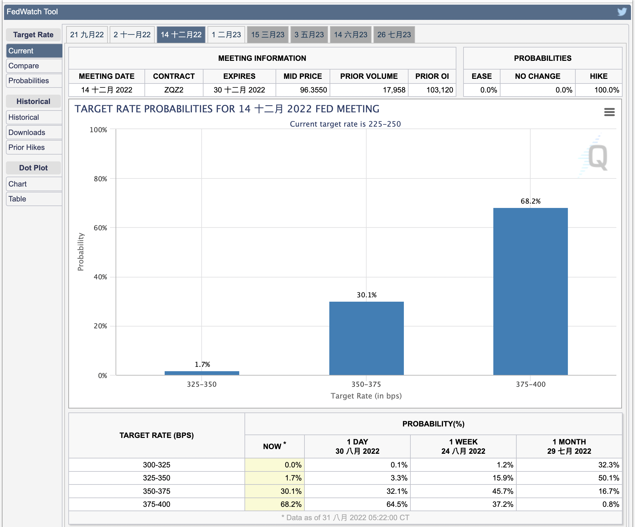The image size is (635, 527).
Task: Click the 375-400 chart bar
Action: (531, 291)
